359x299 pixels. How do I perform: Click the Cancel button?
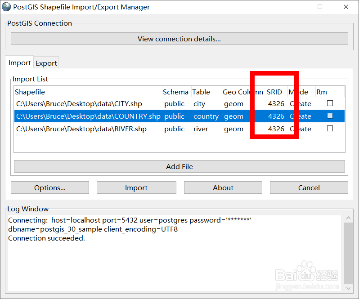click(x=309, y=187)
